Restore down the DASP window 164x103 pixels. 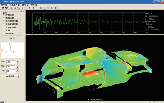(159, 2)
